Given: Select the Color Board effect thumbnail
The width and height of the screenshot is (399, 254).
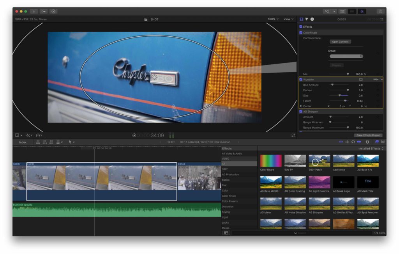Looking at the screenshot, I should tap(271, 161).
